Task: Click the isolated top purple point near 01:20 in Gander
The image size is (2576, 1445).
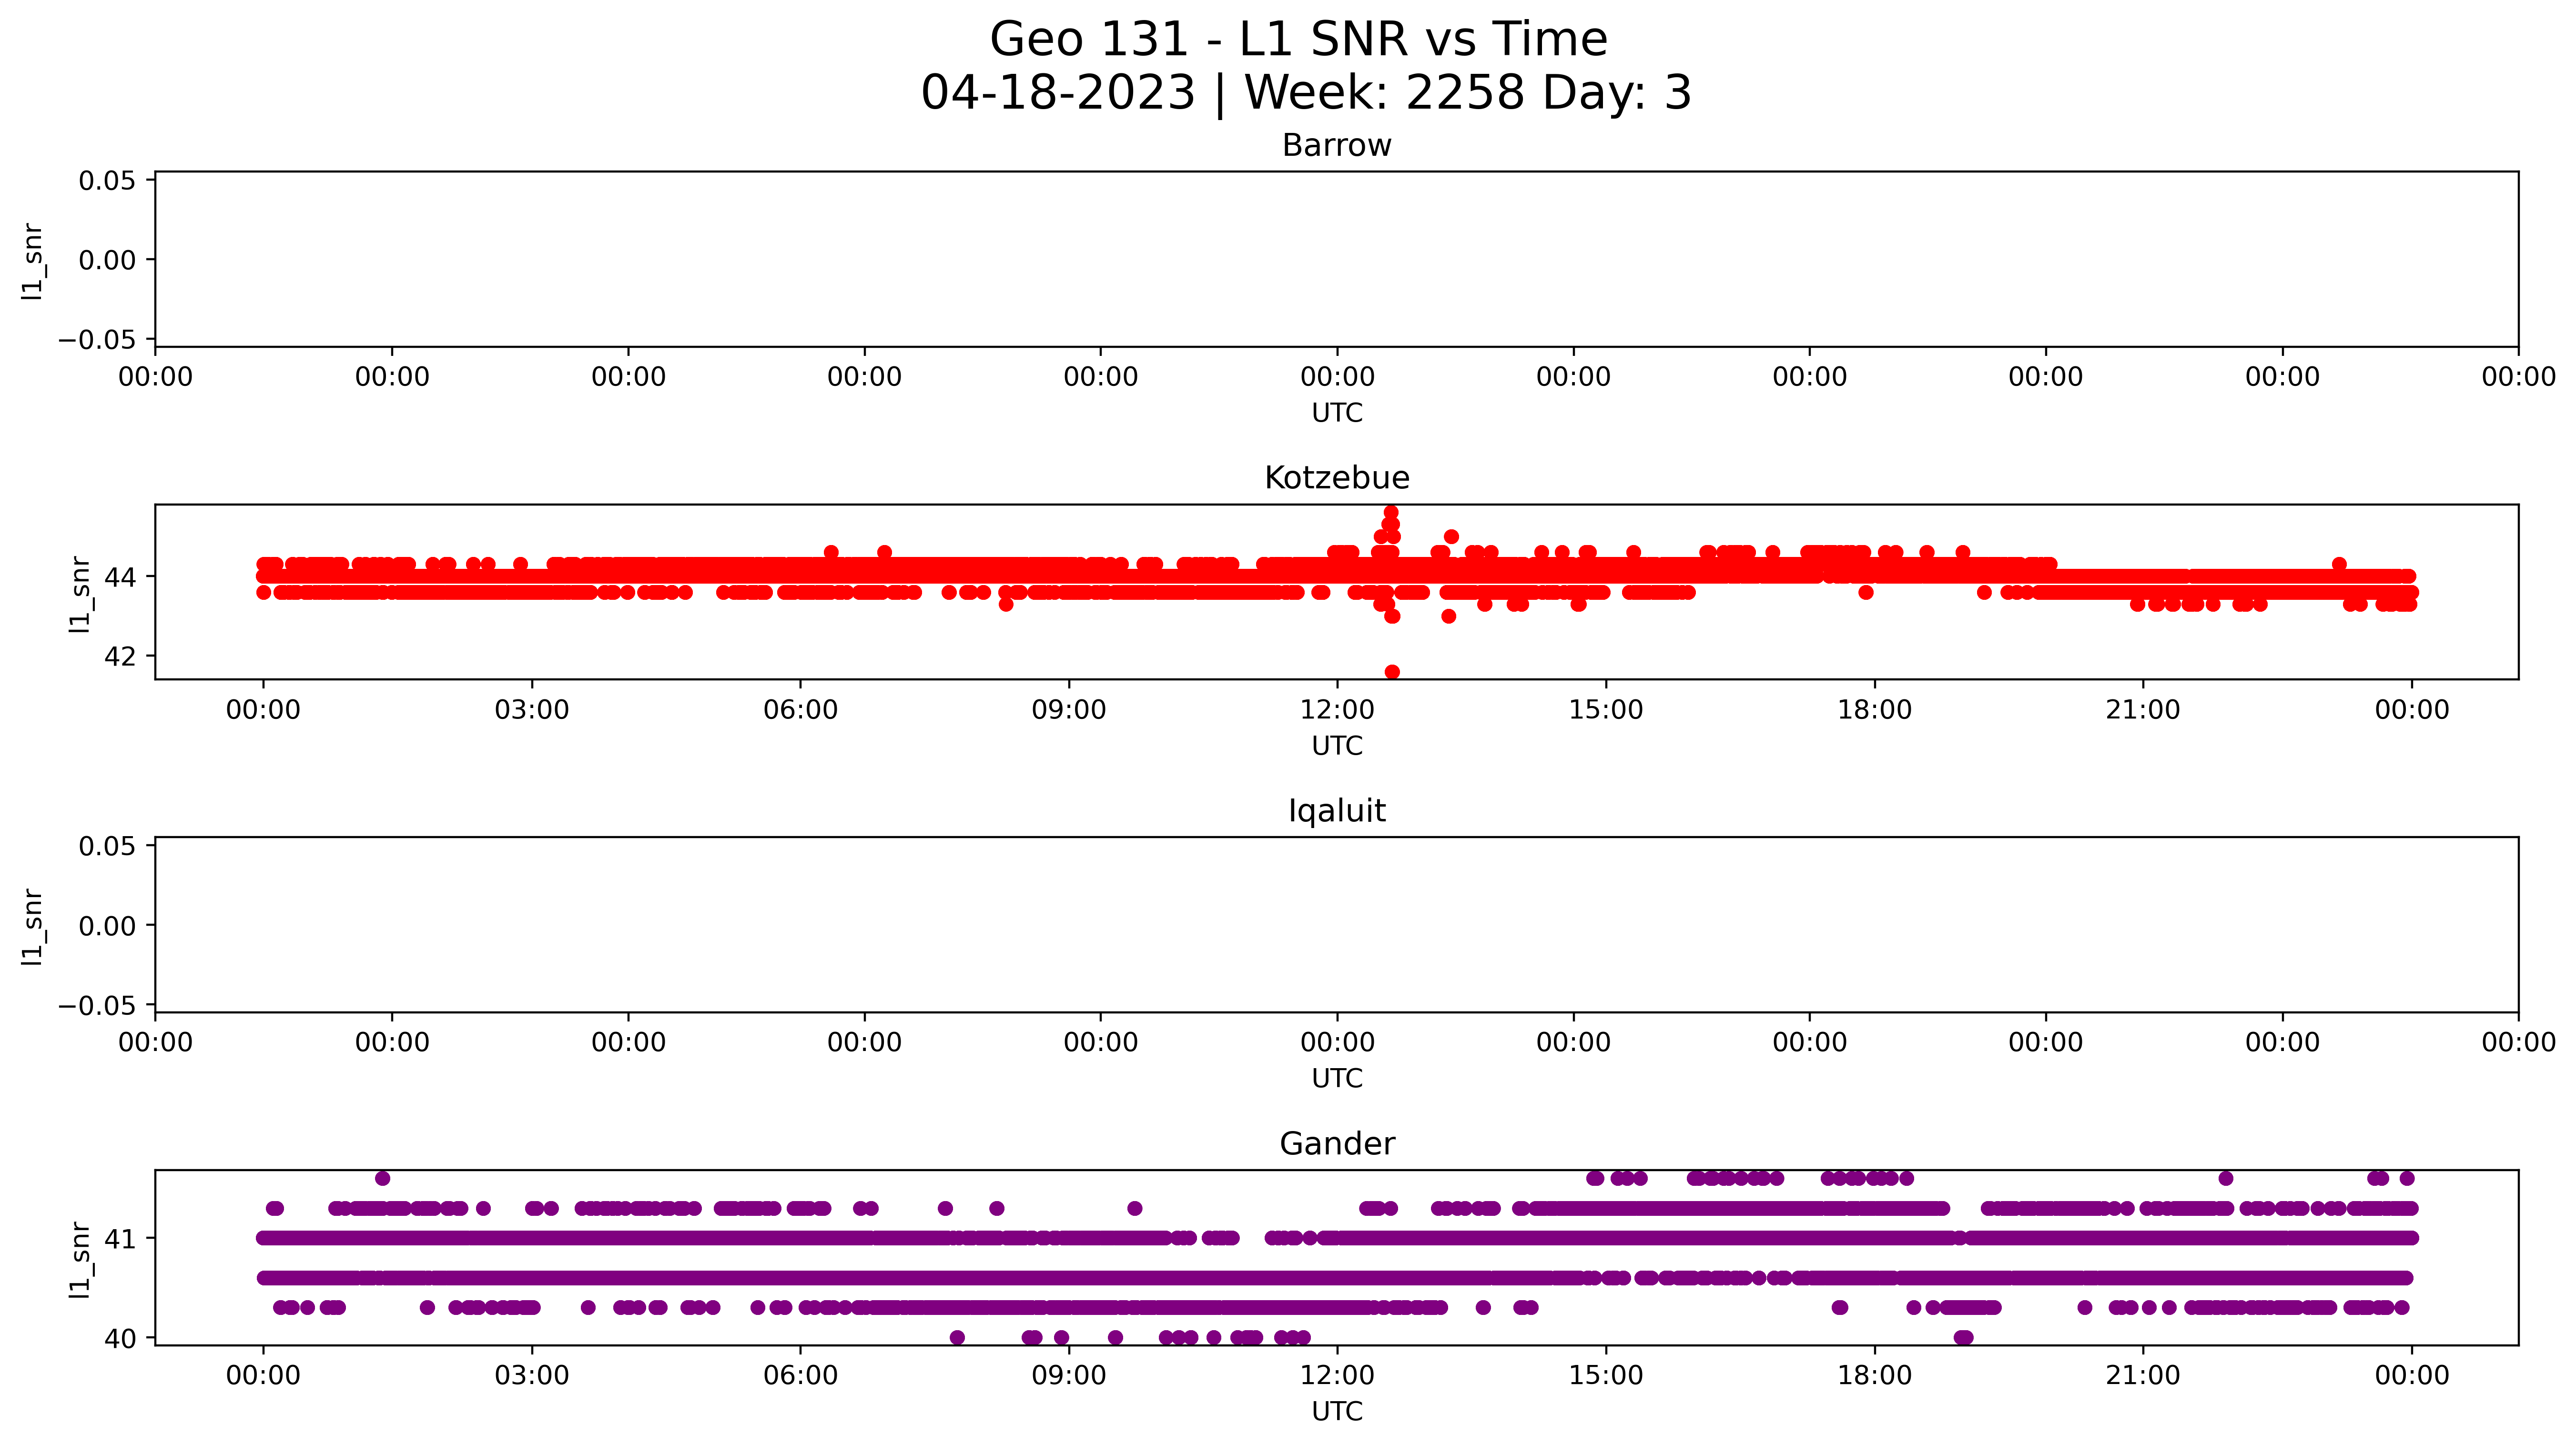Action: (x=382, y=1178)
